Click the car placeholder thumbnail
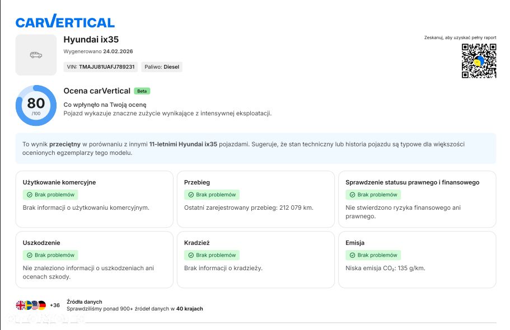The image size is (510, 330). (36, 55)
